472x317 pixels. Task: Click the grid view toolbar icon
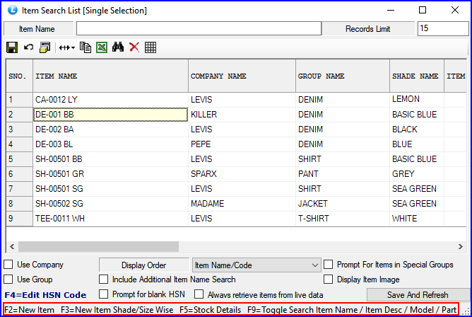pyautogui.click(x=151, y=47)
